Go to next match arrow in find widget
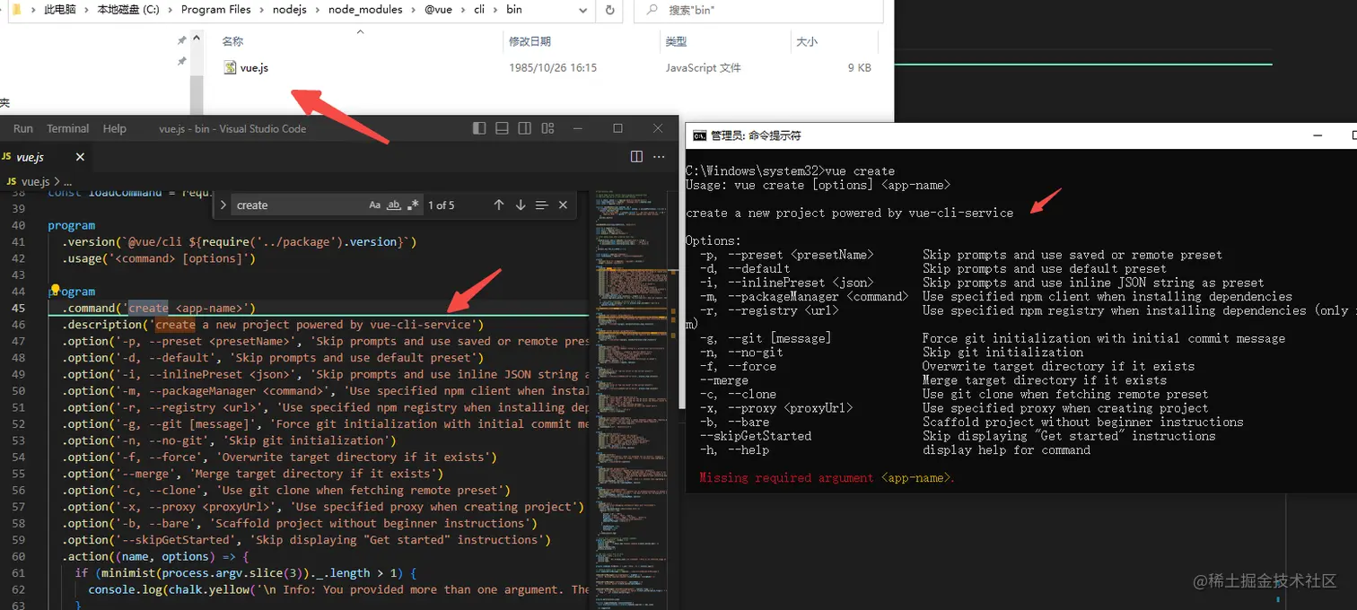 click(x=521, y=205)
